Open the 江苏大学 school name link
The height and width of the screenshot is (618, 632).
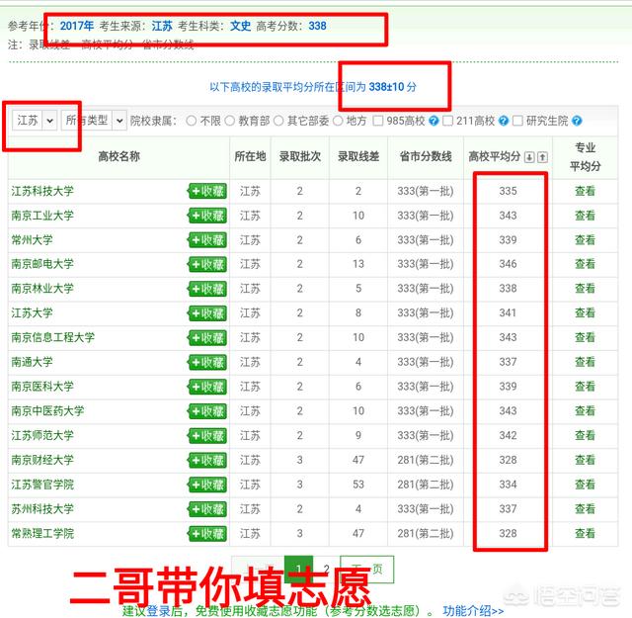pos(32,313)
